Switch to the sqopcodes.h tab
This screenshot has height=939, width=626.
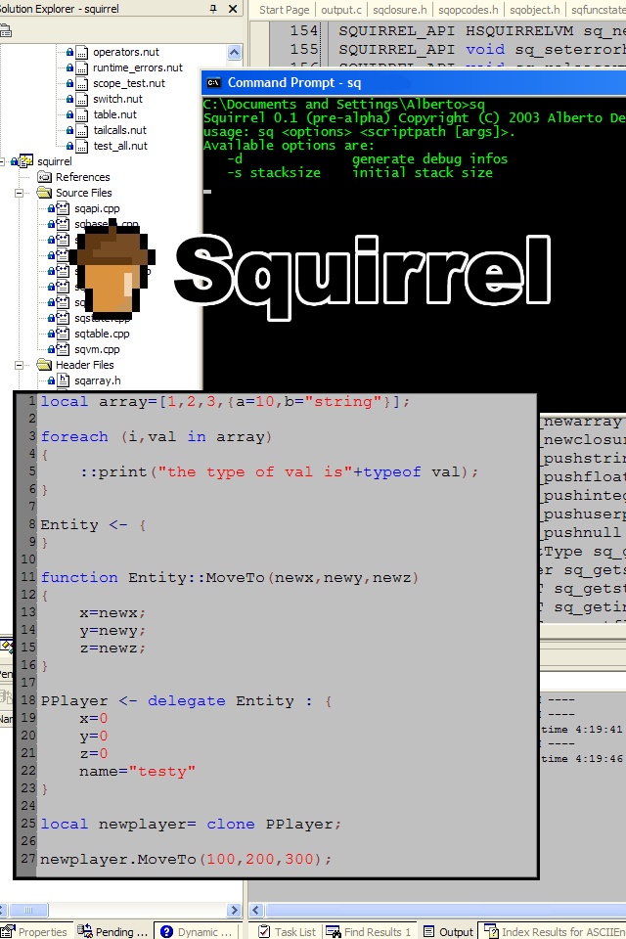click(468, 10)
